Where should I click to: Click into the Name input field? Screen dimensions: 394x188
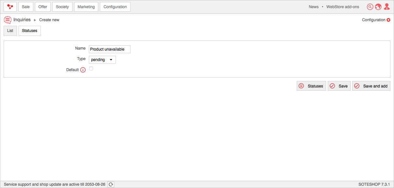coord(110,49)
